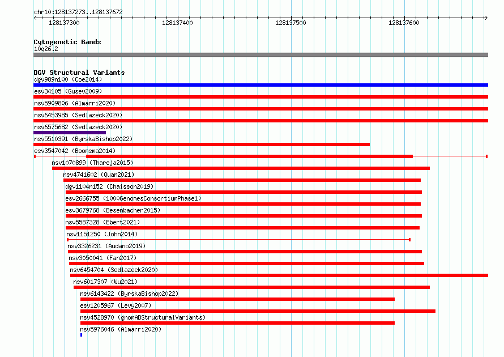Select the 10q26.2 band label
The image size is (504, 357).
point(46,49)
